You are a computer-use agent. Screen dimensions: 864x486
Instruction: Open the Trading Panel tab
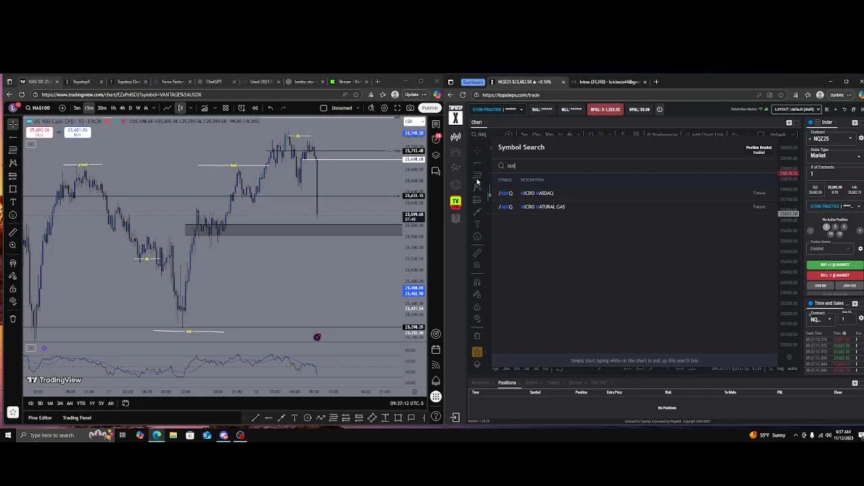pyautogui.click(x=77, y=418)
